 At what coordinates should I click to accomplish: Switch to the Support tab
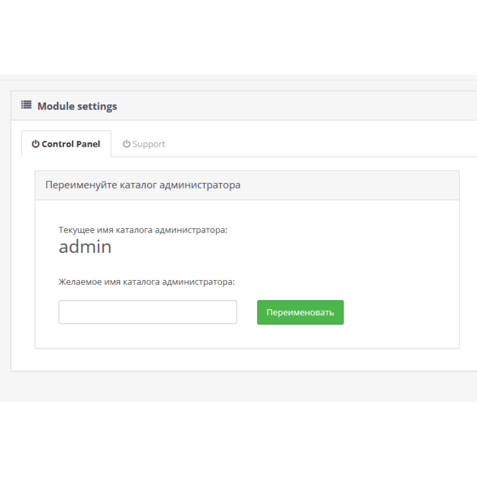pos(144,144)
